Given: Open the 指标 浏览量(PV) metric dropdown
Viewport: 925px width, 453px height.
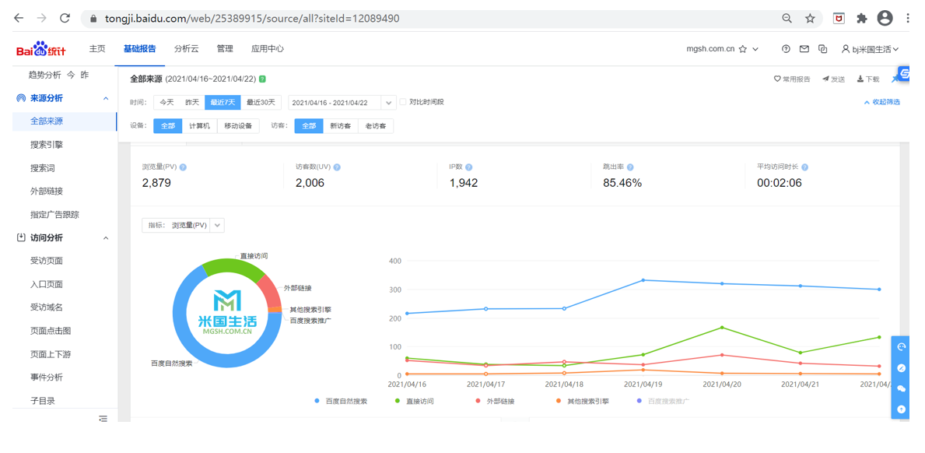Looking at the screenshot, I should 217,225.
